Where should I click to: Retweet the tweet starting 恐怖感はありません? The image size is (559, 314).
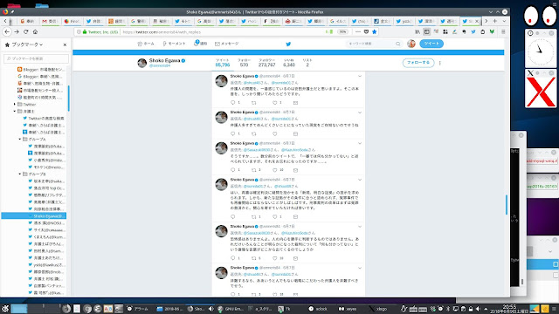coord(254,258)
